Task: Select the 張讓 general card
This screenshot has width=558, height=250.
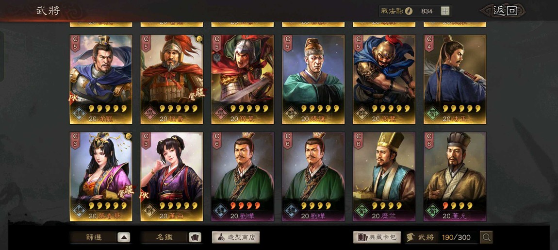Action: (x=313, y=80)
